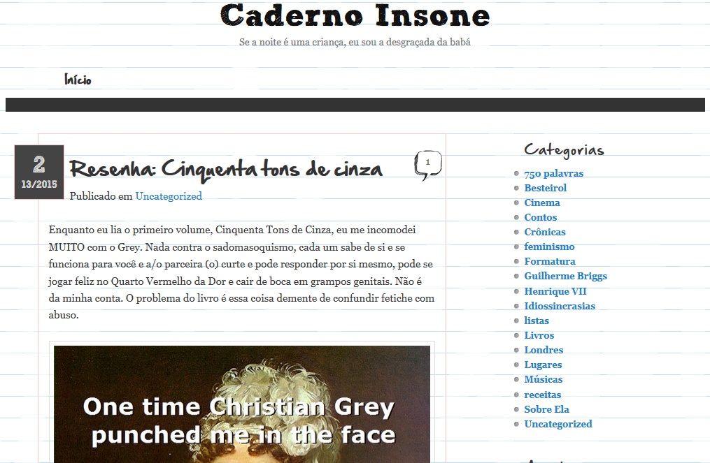This screenshot has width=710, height=463.
Task: Click the word Publicado em beside category
Action: 101,196
